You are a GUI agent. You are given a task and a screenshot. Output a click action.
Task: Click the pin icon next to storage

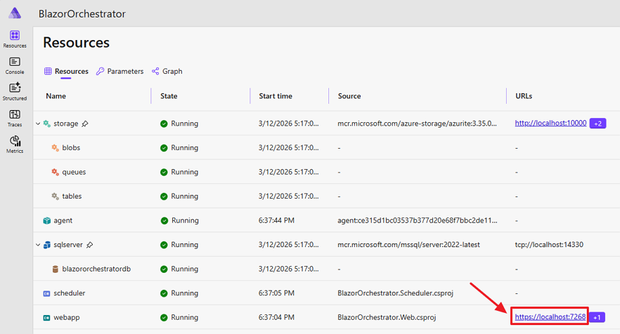(x=85, y=123)
